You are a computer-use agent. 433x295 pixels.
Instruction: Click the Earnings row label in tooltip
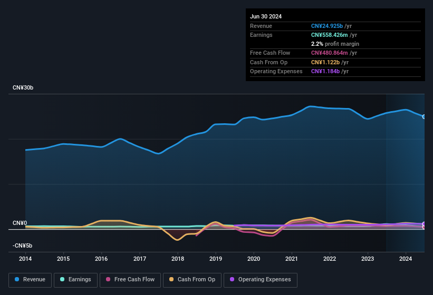pos(261,35)
